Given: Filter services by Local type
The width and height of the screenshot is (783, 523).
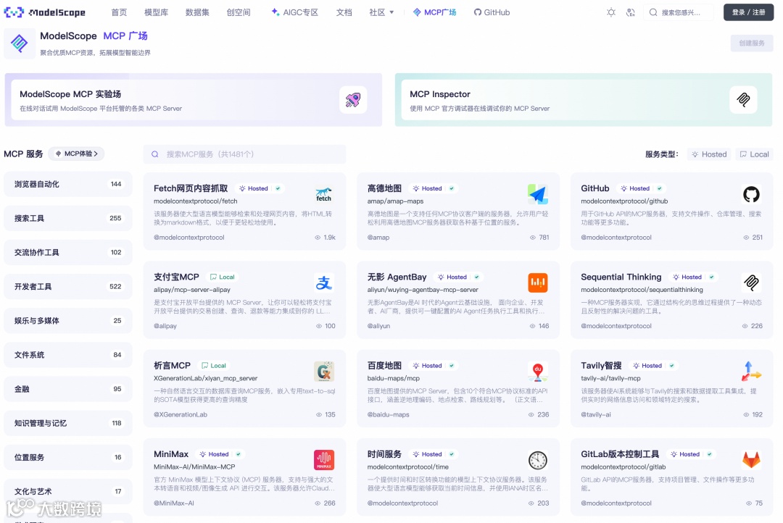Looking at the screenshot, I should pyautogui.click(x=754, y=154).
